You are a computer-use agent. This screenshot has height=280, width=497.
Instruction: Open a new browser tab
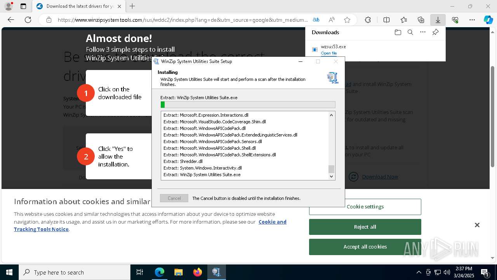132,6
